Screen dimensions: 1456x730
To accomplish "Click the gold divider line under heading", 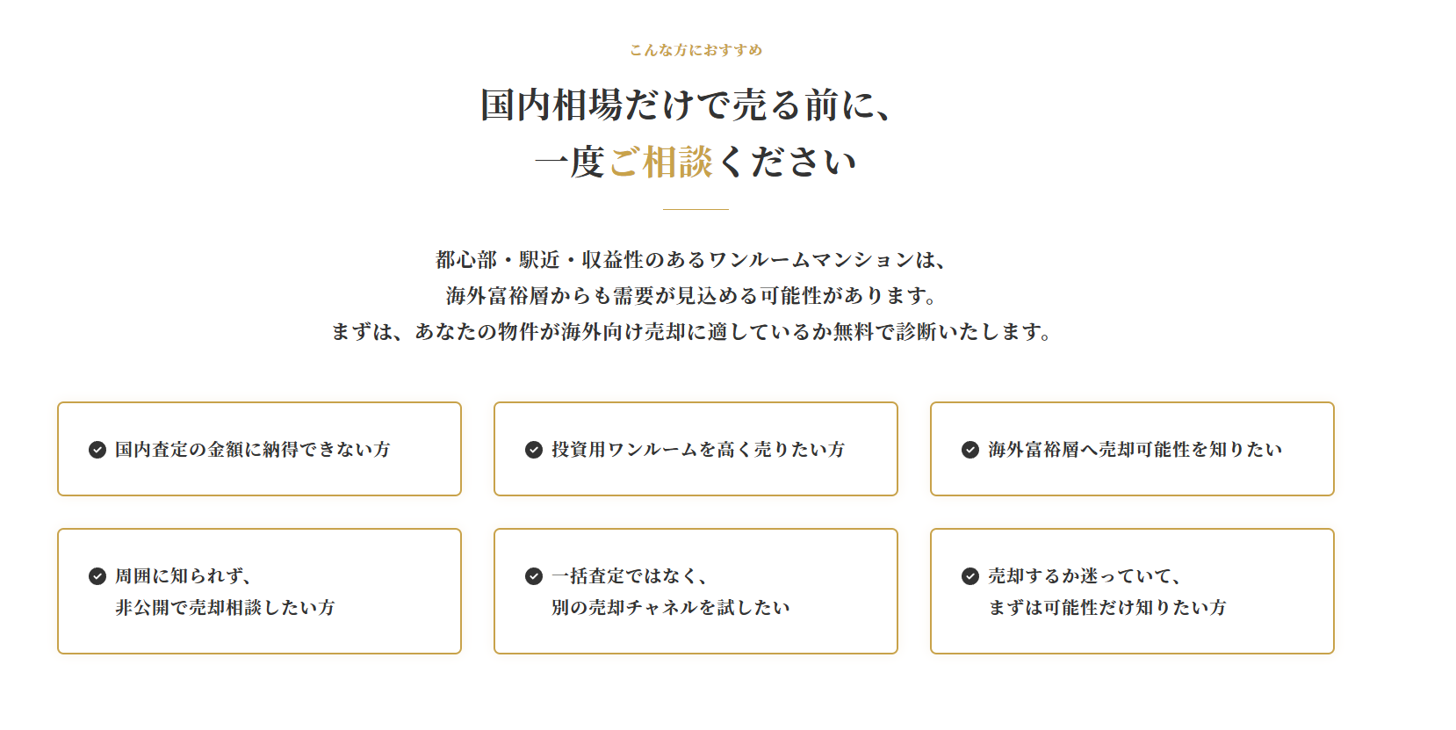I will (x=696, y=209).
